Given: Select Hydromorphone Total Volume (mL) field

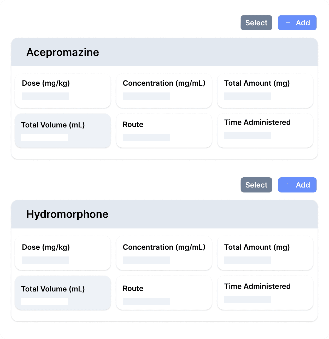Looking at the screenshot, I should (44, 301).
